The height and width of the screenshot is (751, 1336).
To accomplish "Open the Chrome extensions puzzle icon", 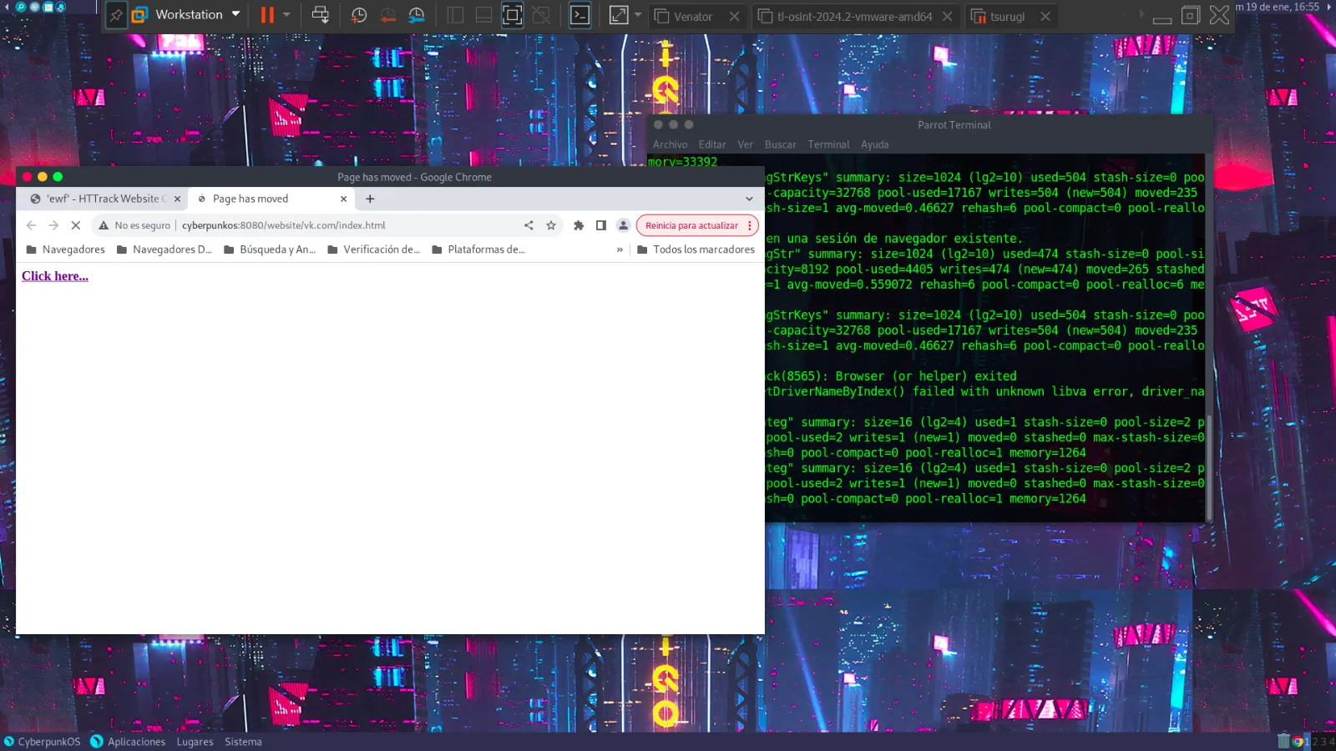I will 579,225.
